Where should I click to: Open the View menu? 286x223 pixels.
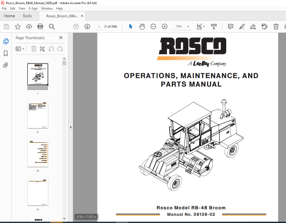22,9
